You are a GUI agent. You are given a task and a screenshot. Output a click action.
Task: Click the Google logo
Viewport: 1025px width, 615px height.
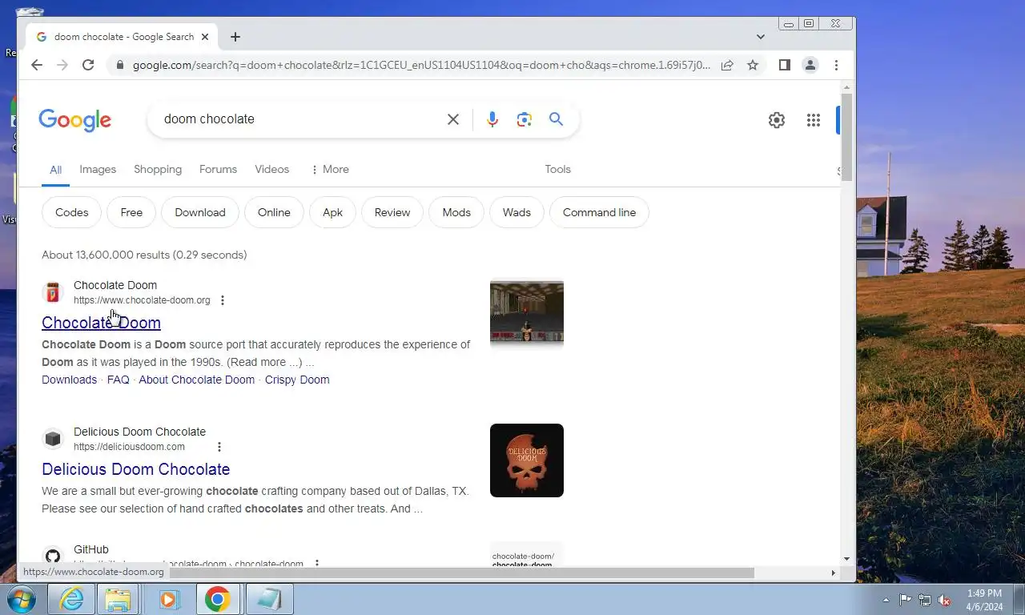click(75, 120)
